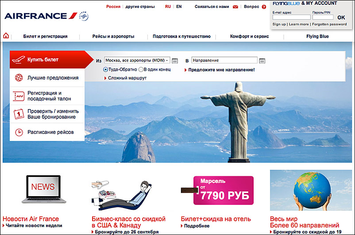Click the OK login button
Screen dimensions: 355x235
341,17
